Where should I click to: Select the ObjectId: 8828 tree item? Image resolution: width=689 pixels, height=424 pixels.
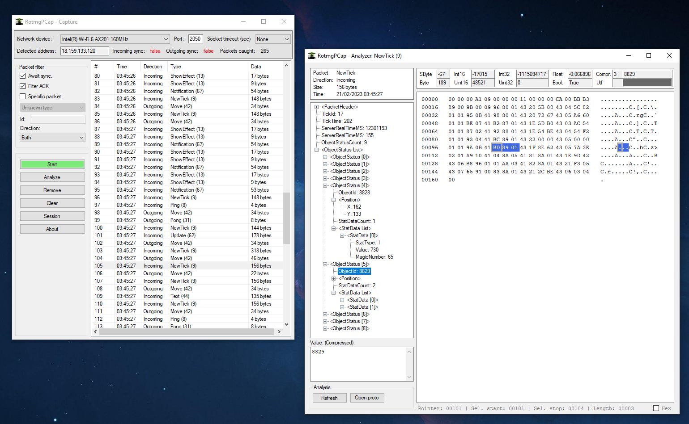(x=354, y=193)
